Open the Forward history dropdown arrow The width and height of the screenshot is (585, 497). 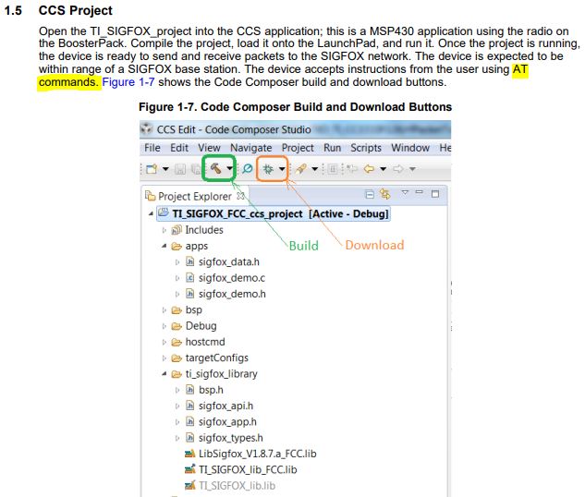(x=412, y=169)
